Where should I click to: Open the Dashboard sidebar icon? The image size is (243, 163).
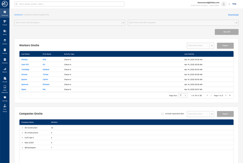5,13
